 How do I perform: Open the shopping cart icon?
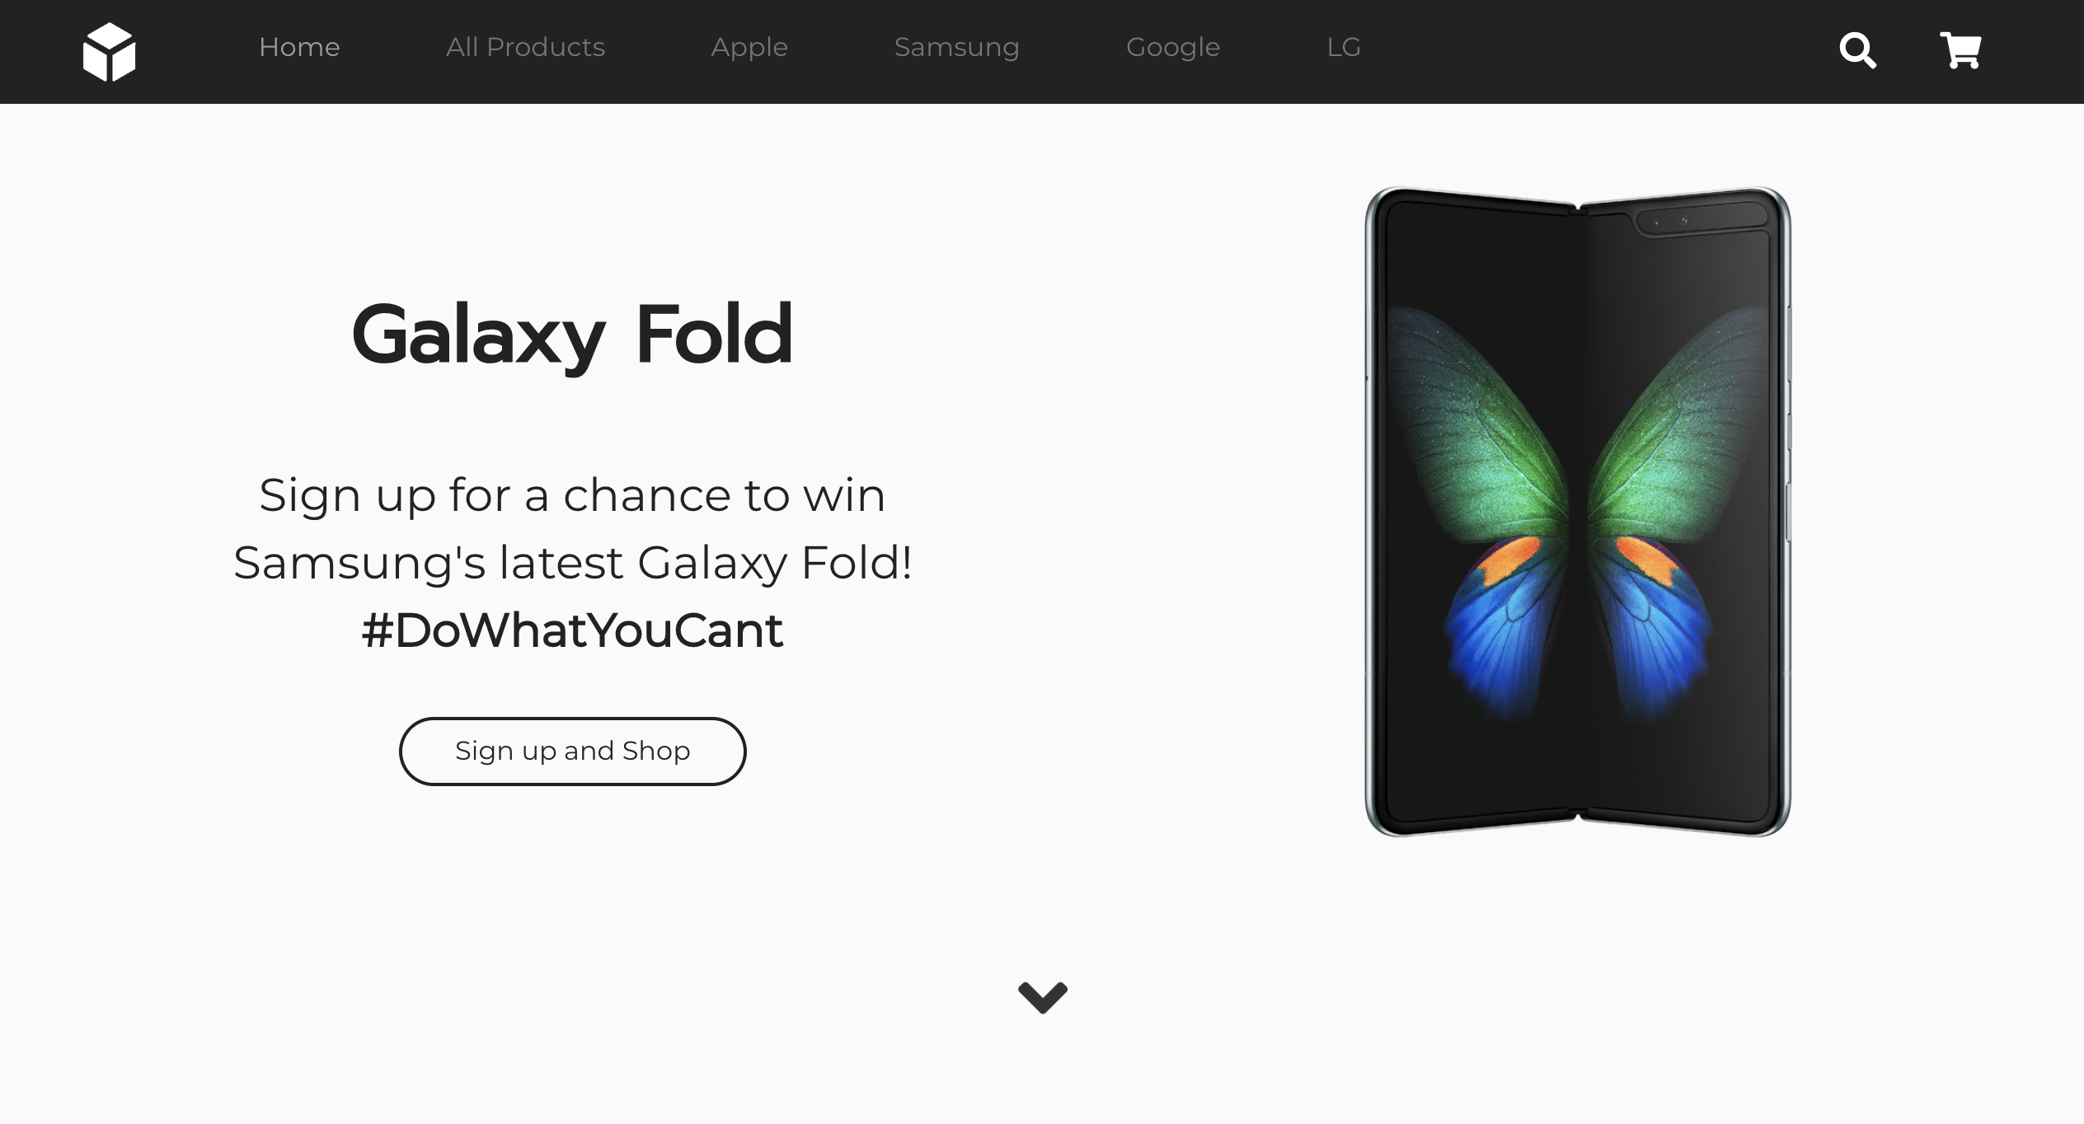coord(1960,50)
